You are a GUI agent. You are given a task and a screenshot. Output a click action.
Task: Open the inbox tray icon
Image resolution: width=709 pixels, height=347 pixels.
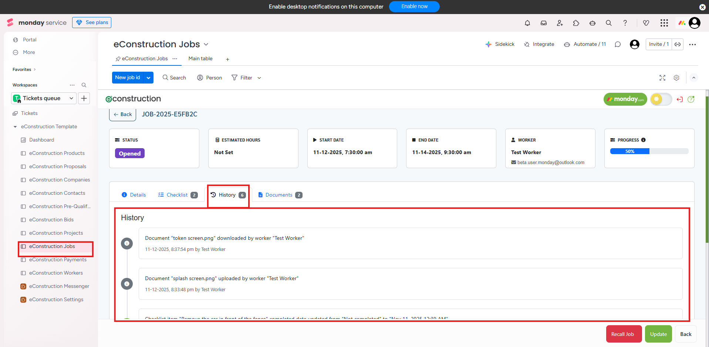pyautogui.click(x=544, y=23)
